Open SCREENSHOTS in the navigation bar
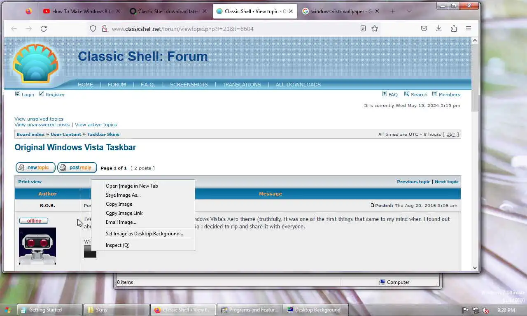527x316 pixels. [x=189, y=84]
